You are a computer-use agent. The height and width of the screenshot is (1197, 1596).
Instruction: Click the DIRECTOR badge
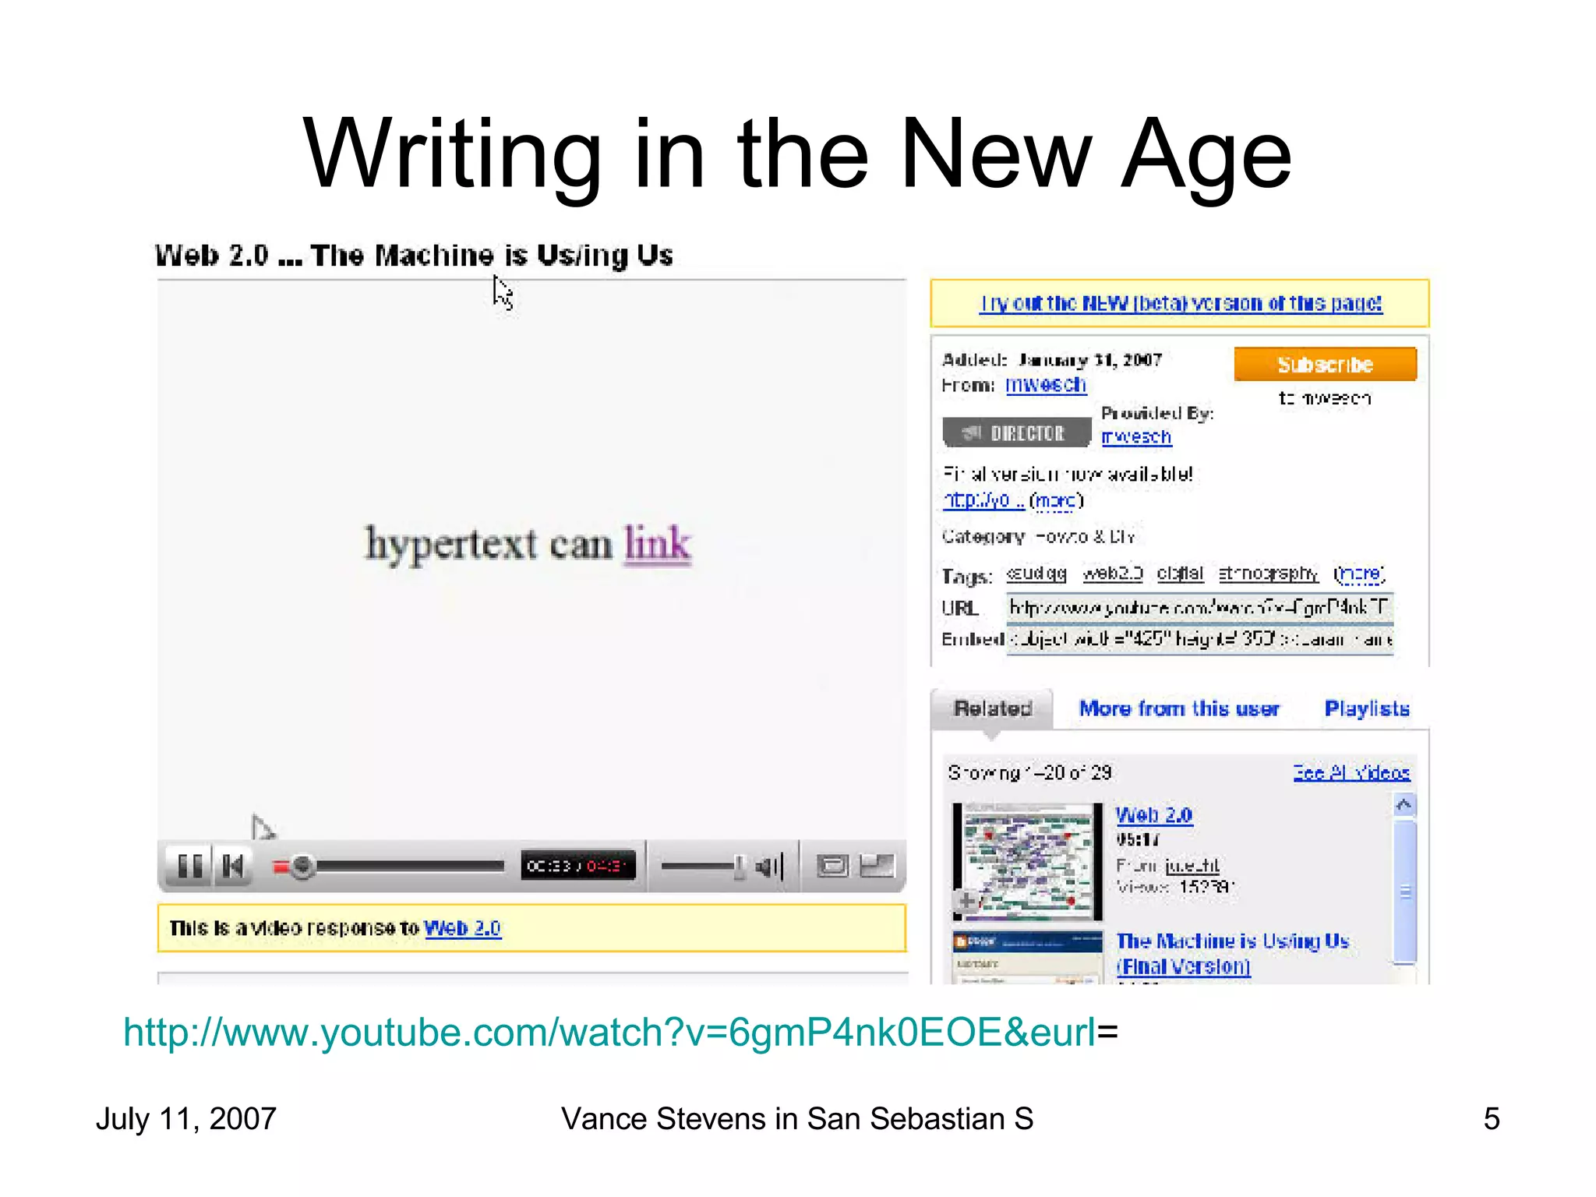click(x=1015, y=433)
